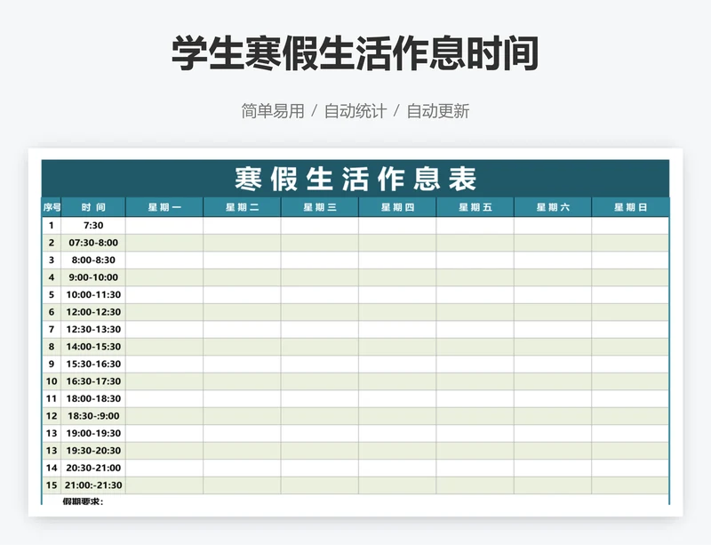The image size is (711, 545).
Task: Select 序号 cell for the 8:00-8:30 row
Action: pyautogui.click(x=52, y=260)
